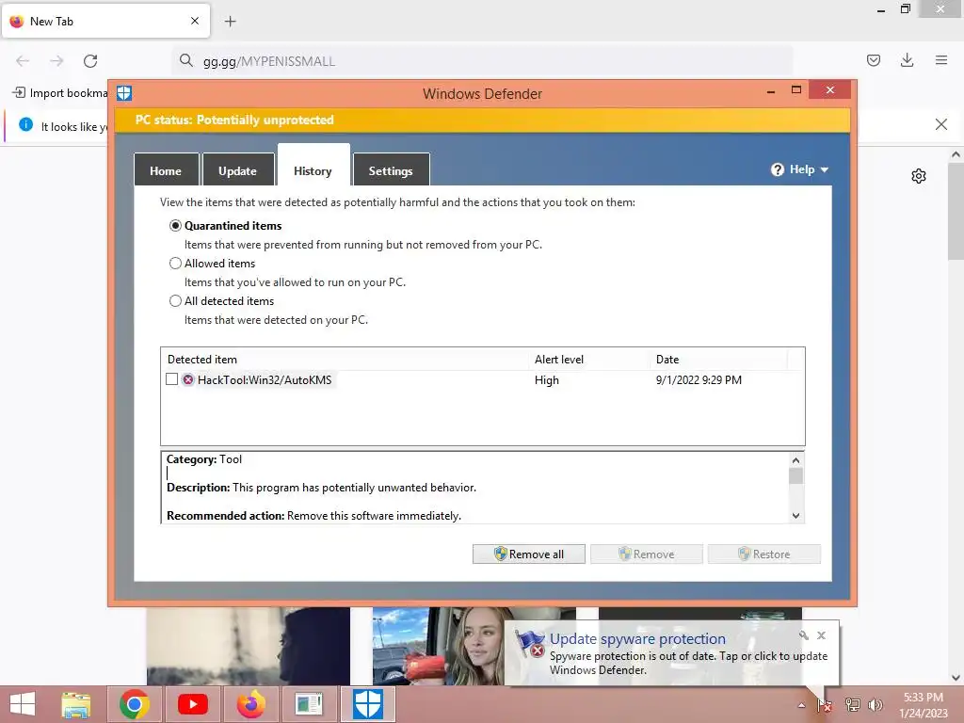This screenshot has width=964, height=723.
Task: Click red flag icon in notification
Action: click(529, 644)
